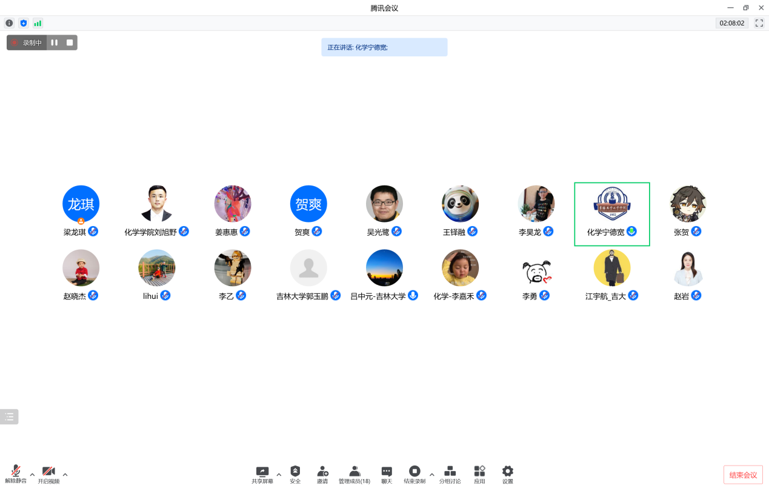This screenshot has width=769, height=488.
Task: Check the network signal status icon
Action: [x=38, y=23]
